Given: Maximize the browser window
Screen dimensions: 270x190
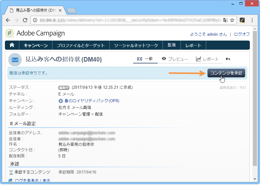Looking at the screenshot, I should coord(241,3).
